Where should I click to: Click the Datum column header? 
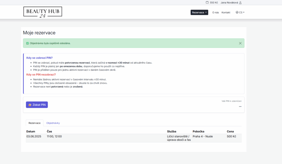(x=31, y=131)
